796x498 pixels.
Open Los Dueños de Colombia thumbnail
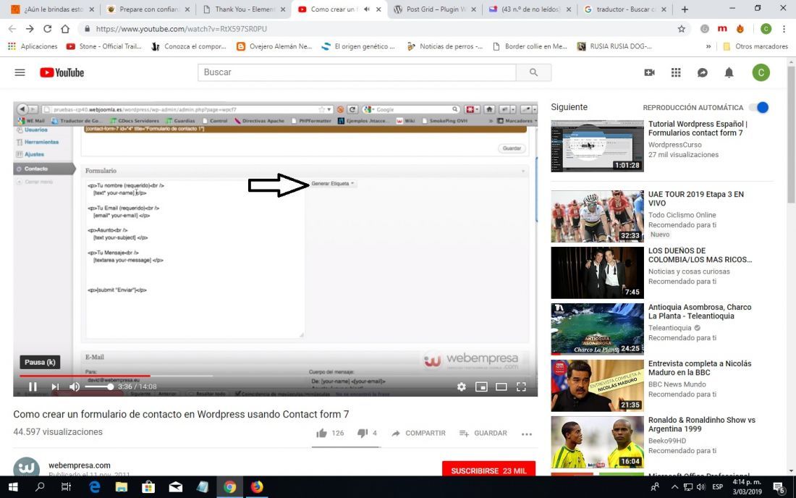[597, 273]
